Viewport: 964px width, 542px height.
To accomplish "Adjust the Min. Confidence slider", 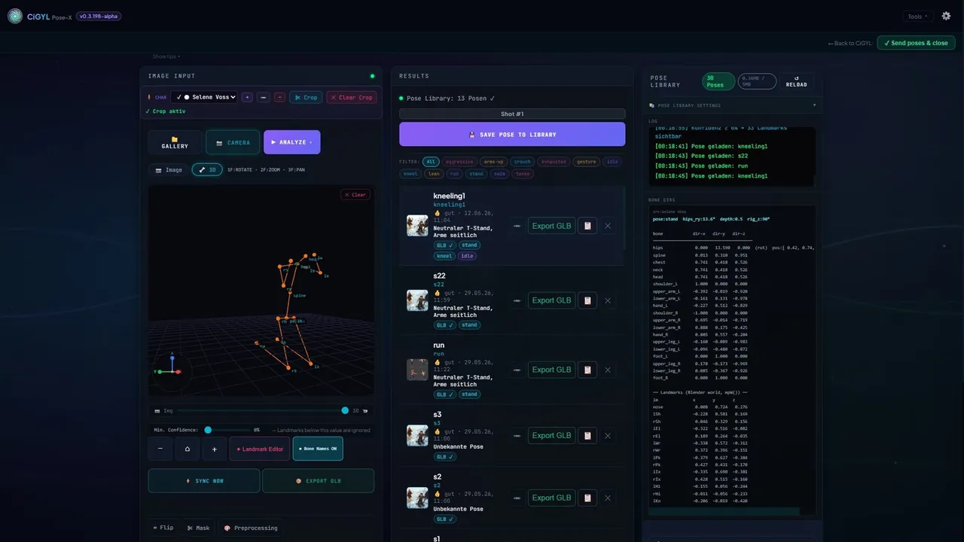I will point(226,430).
